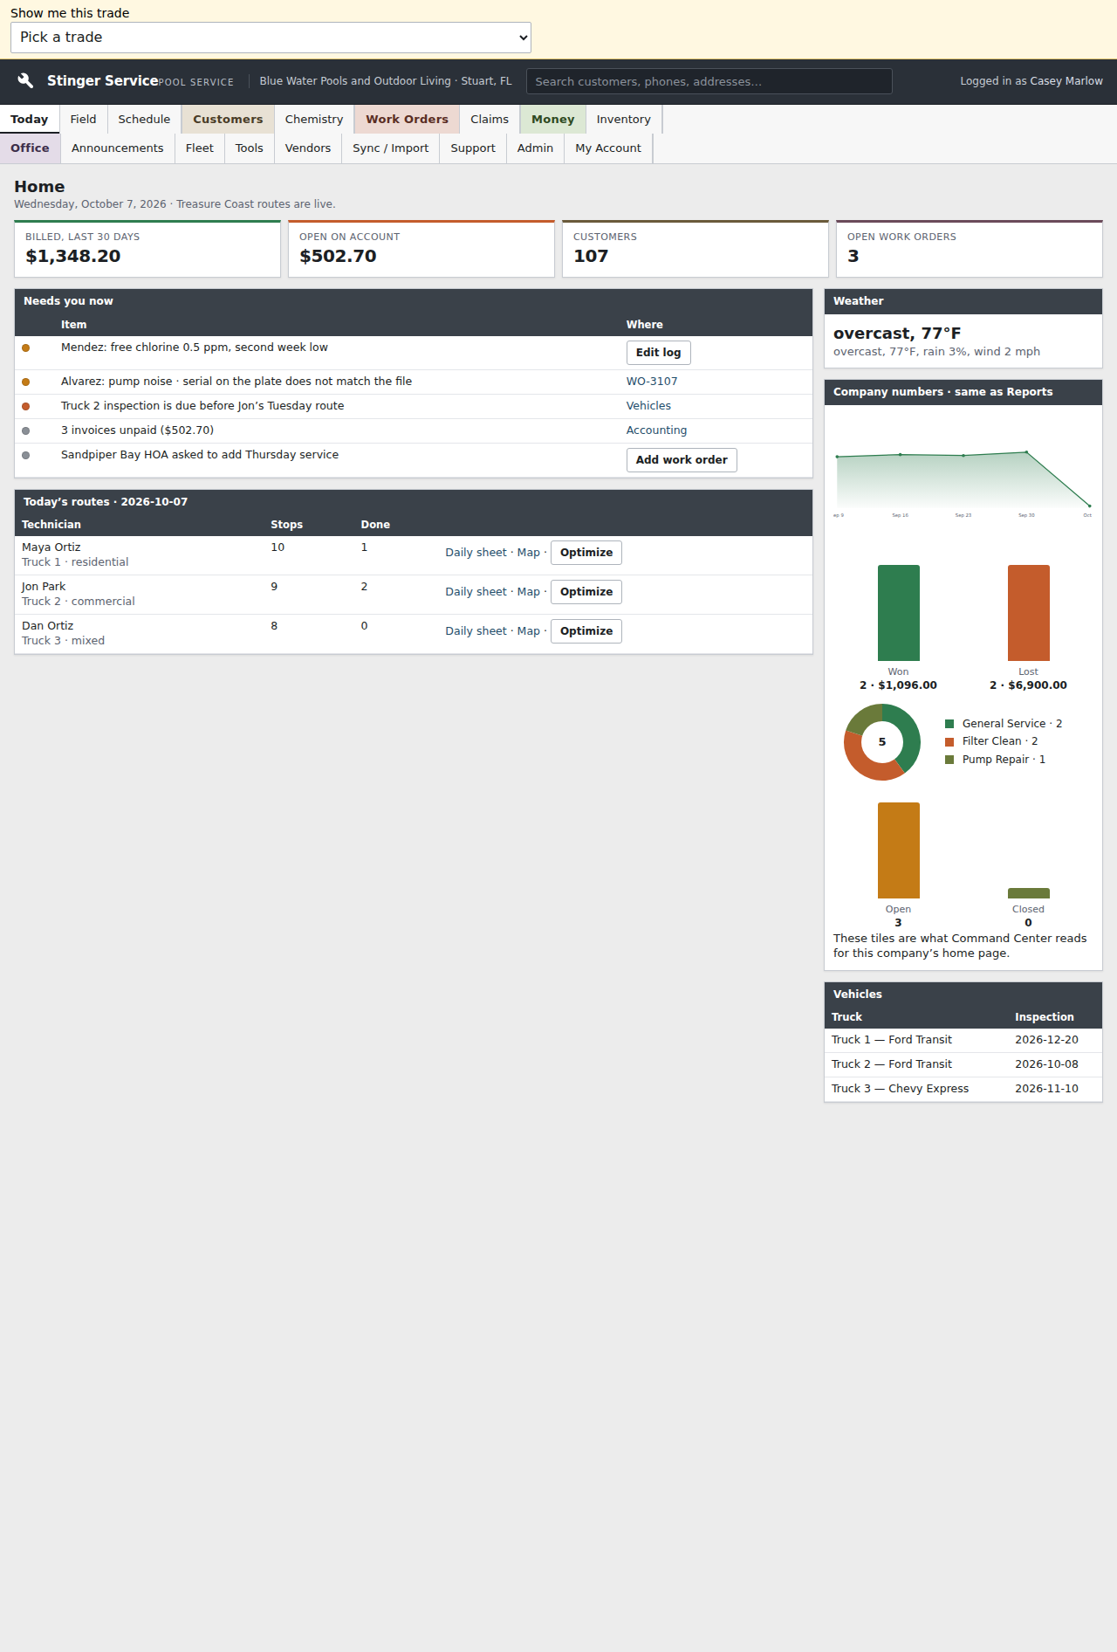The width and height of the screenshot is (1117, 1652).
Task: Click Filter Clean legend swatch
Action: [949, 742]
